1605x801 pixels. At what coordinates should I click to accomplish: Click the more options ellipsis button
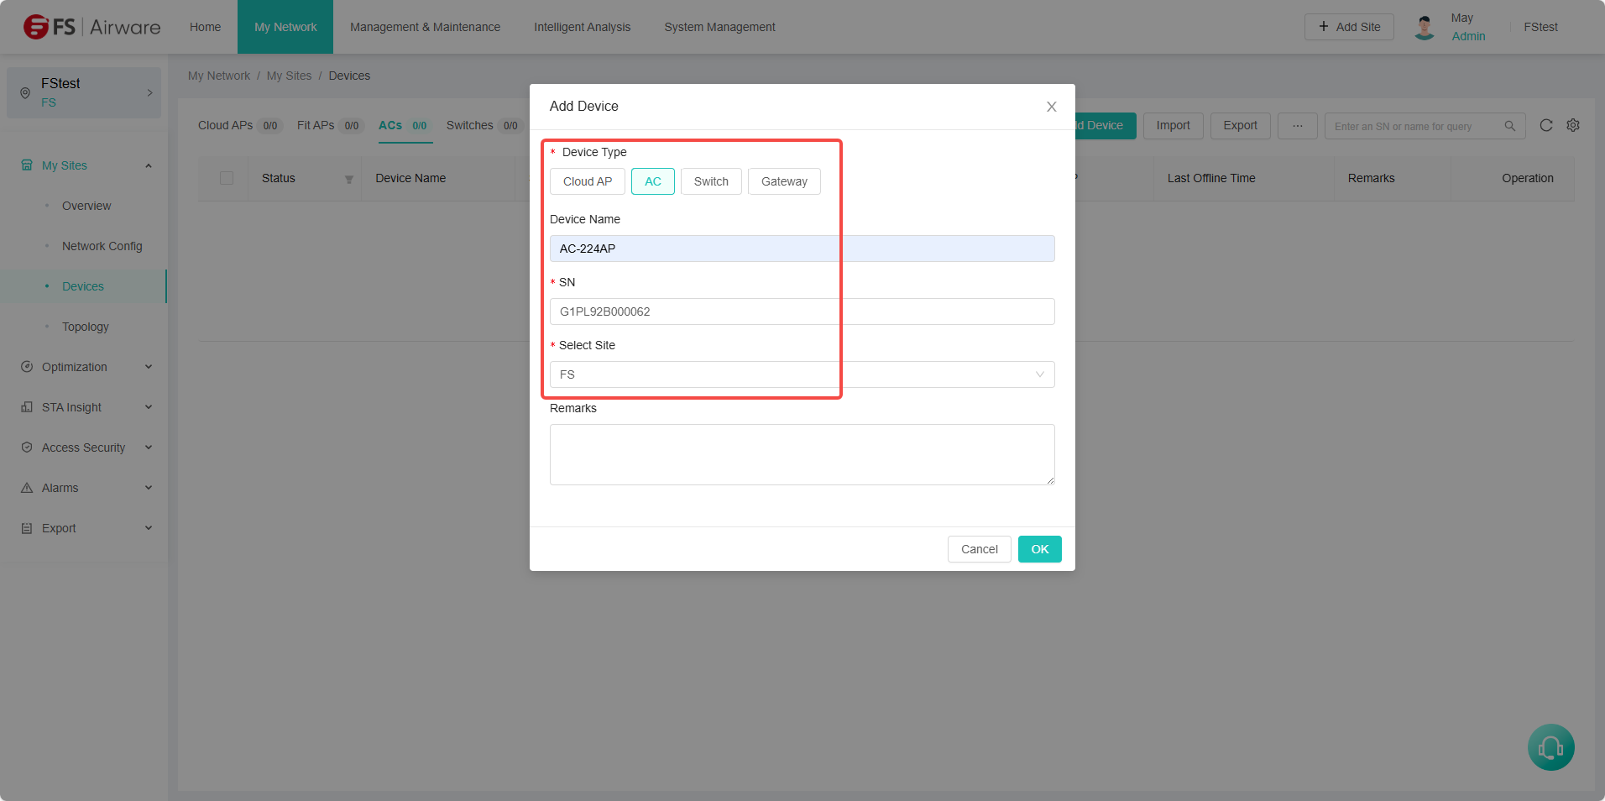[x=1298, y=126]
